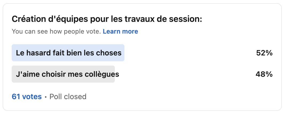Image resolution: width=285 pixels, height=113 pixels.
Task: Select the Le hasard fait bien les choses option
Action: tap(69, 53)
